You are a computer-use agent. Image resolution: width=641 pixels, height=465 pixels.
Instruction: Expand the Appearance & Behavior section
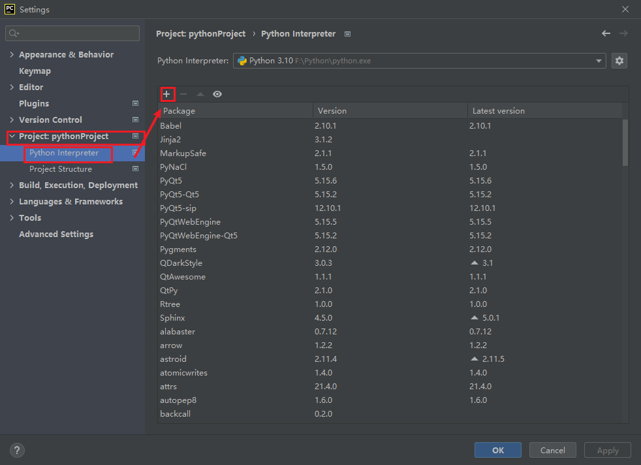point(12,55)
